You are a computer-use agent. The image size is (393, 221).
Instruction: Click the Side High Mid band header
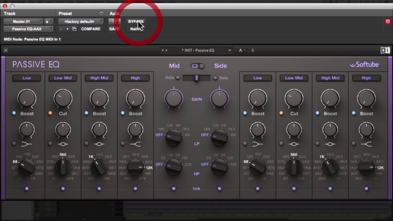tap(330, 78)
